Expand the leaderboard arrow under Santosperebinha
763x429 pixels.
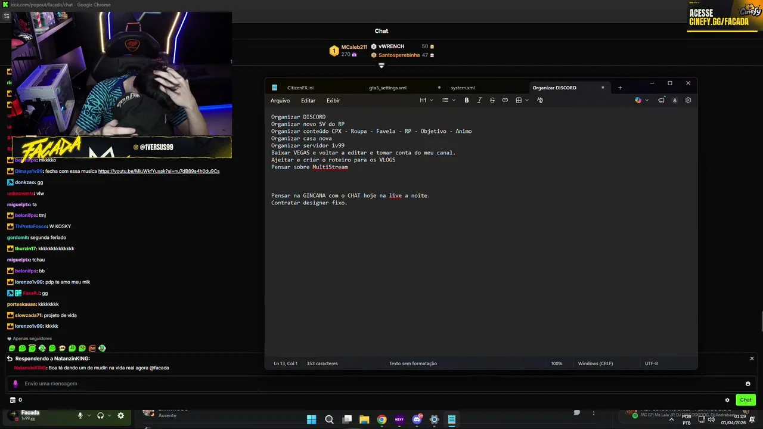coord(381,66)
